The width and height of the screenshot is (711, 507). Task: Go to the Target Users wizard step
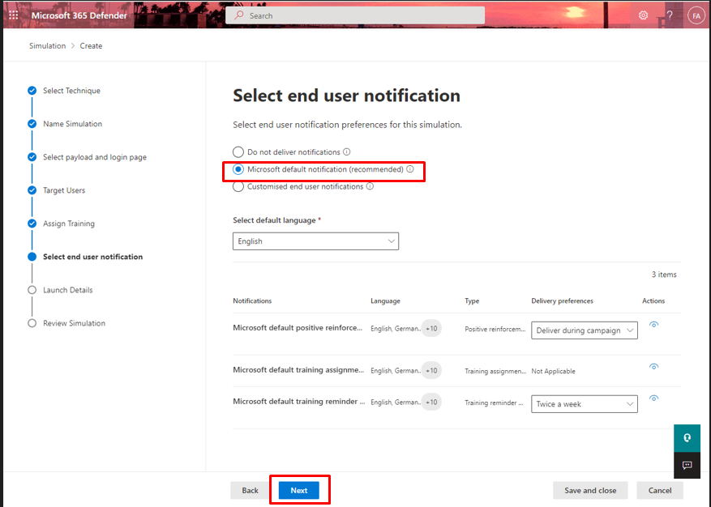66,190
